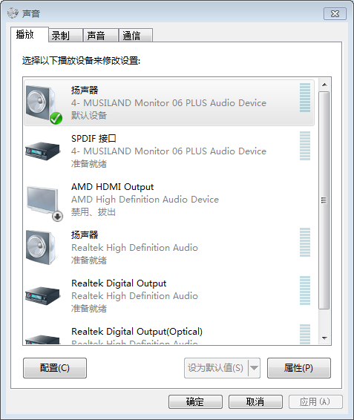354x420 pixels.
Task: Select 'Realtek Digital Output(Optical)' entry
Action: tap(168, 333)
